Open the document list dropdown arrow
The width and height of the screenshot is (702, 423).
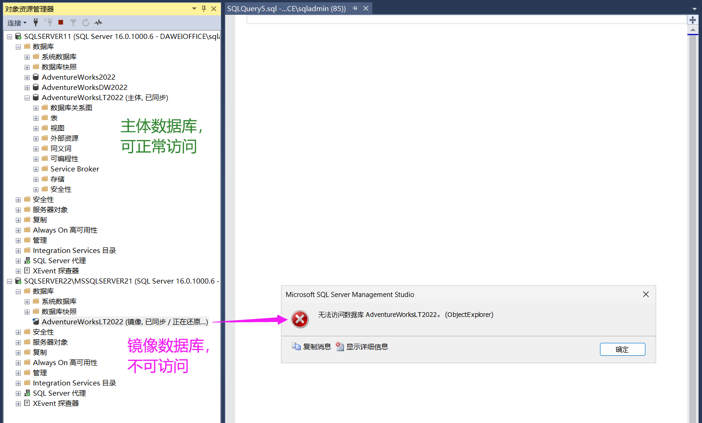coord(695,9)
